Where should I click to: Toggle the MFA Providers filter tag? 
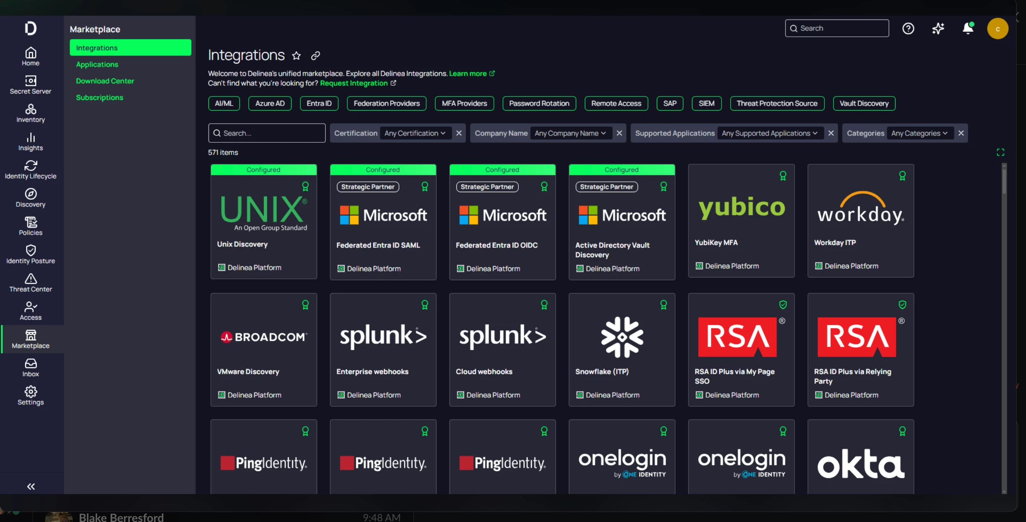[464, 103]
